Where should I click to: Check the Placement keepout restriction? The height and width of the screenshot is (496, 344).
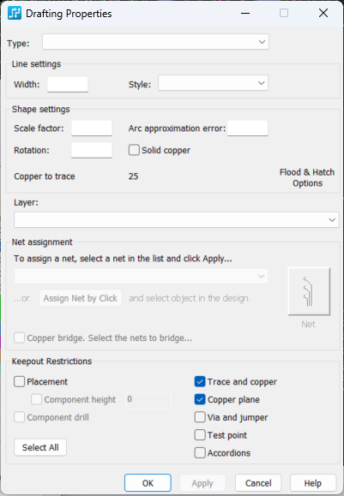20,381
